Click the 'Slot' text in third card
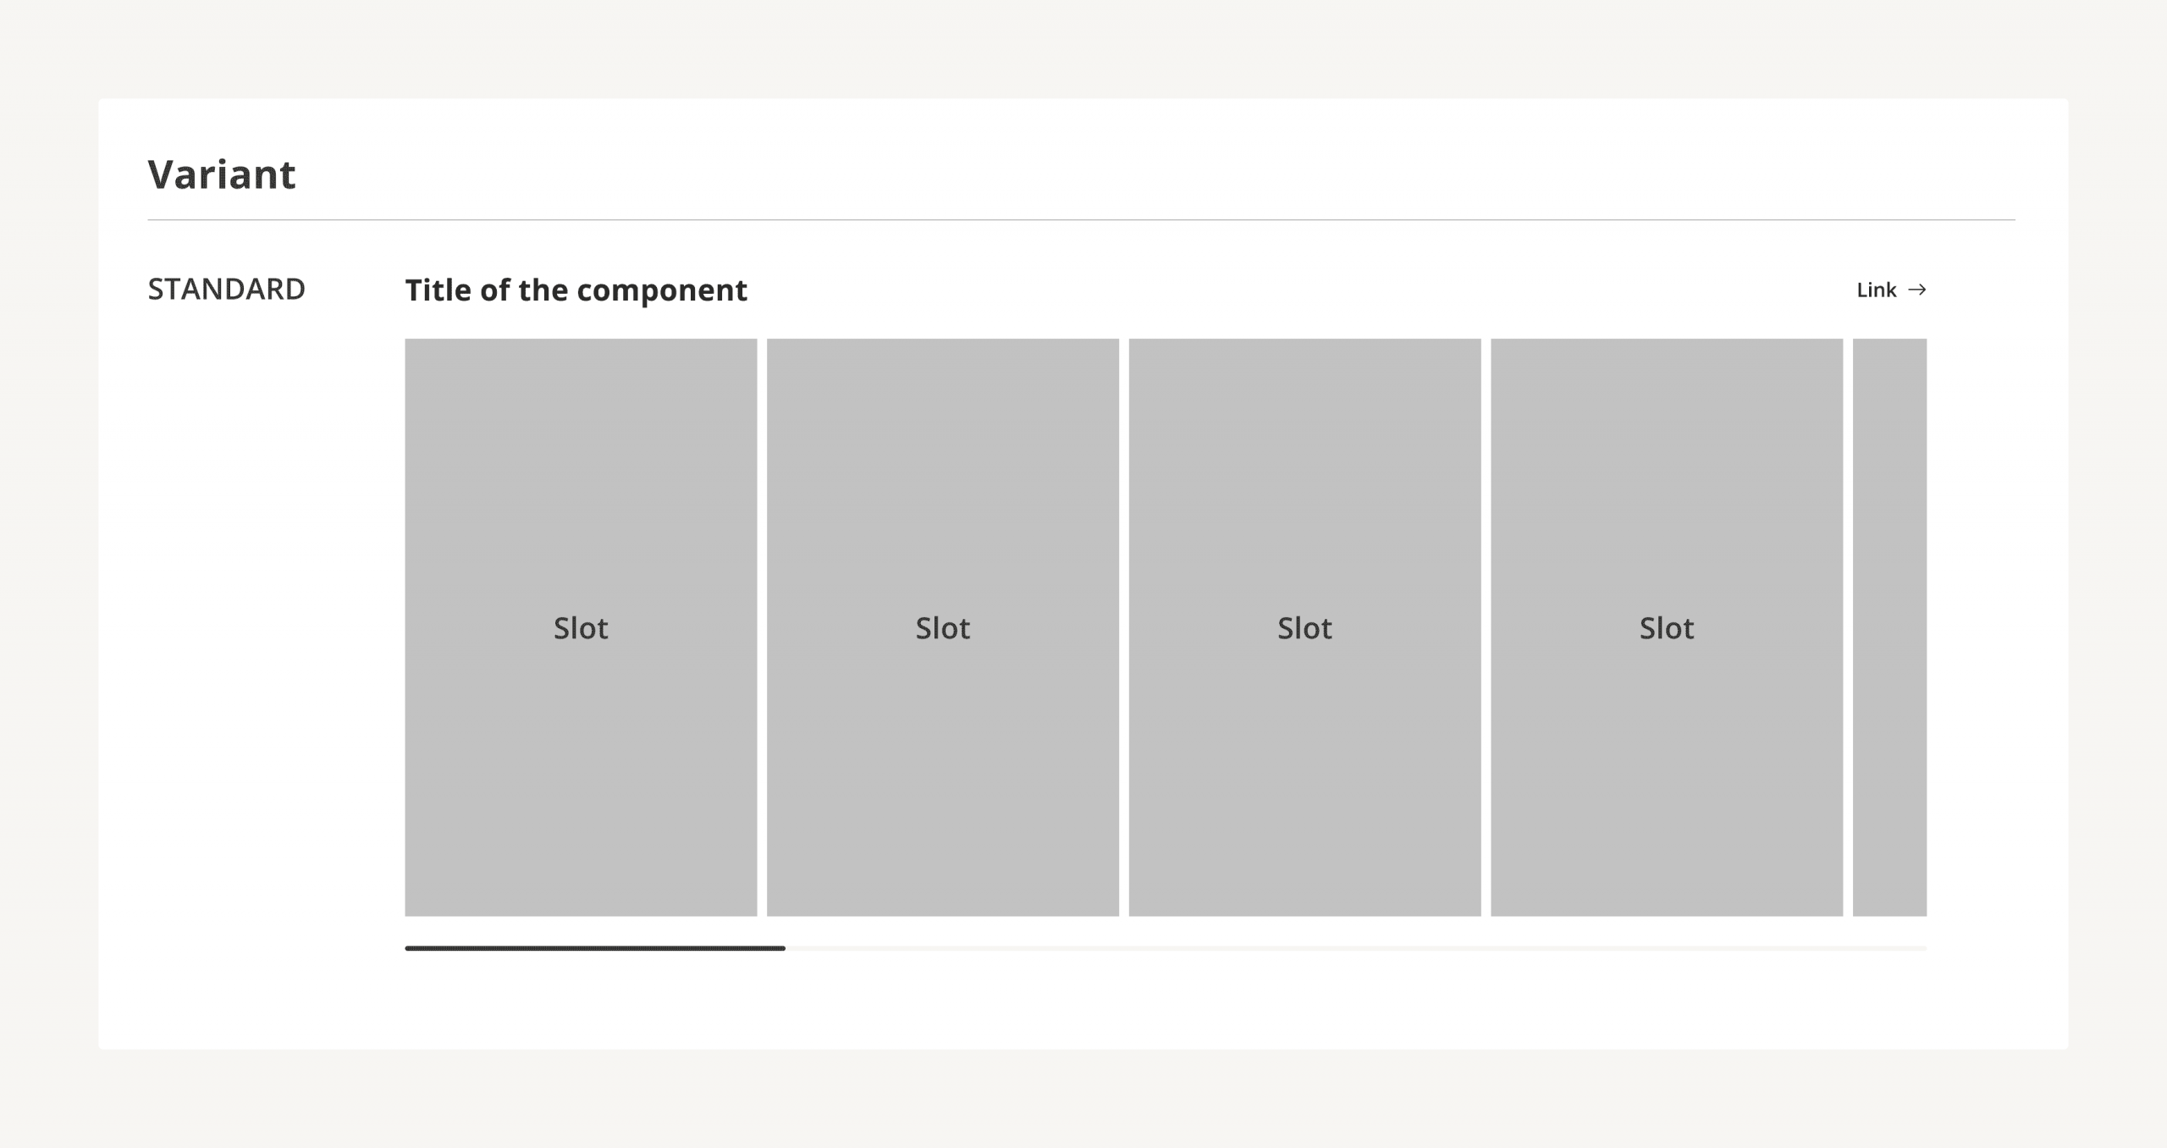 click(1304, 628)
